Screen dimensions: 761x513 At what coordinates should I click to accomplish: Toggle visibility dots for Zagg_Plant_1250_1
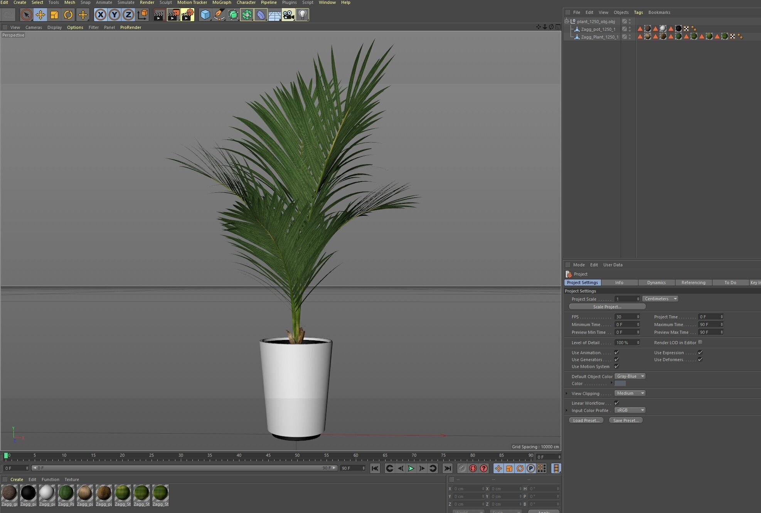pyautogui.click(x=630, y=37)
